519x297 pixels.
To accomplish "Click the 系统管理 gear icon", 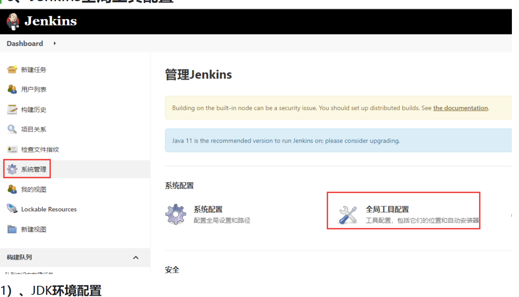I will click(12, 169).
